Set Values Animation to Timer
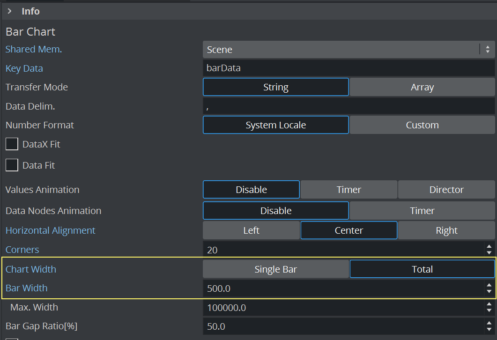The height and width of the screenshot is (340, 497). 349,190
